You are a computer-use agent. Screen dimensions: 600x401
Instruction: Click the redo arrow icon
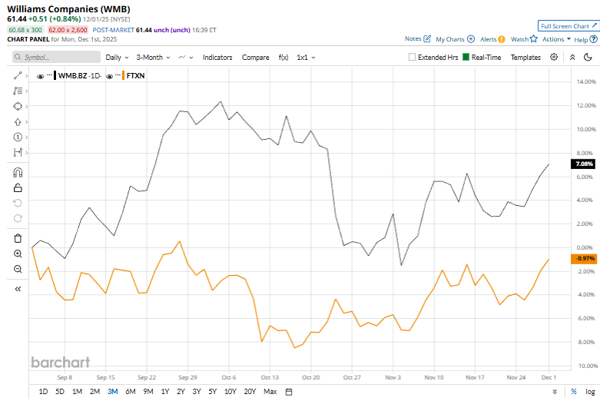[x=18, y=218]
